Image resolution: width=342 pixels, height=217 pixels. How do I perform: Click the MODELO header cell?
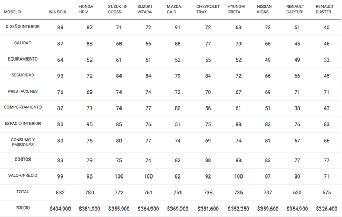[x=12, y=12]
